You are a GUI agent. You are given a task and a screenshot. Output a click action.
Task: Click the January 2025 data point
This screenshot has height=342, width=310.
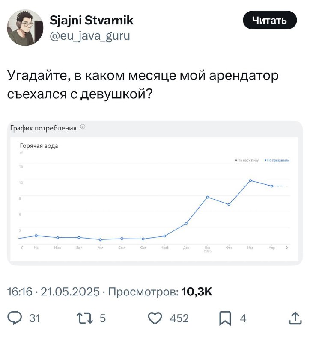(x=208, y=197)
